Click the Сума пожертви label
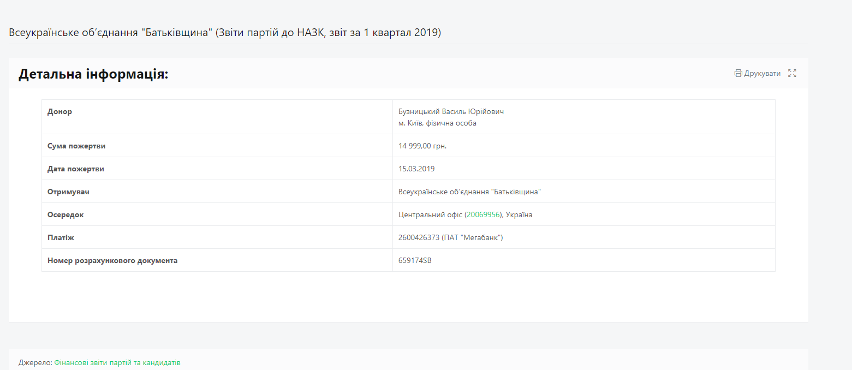The height and width of the screenshot is (370, 852). click(x=76, y=146)
